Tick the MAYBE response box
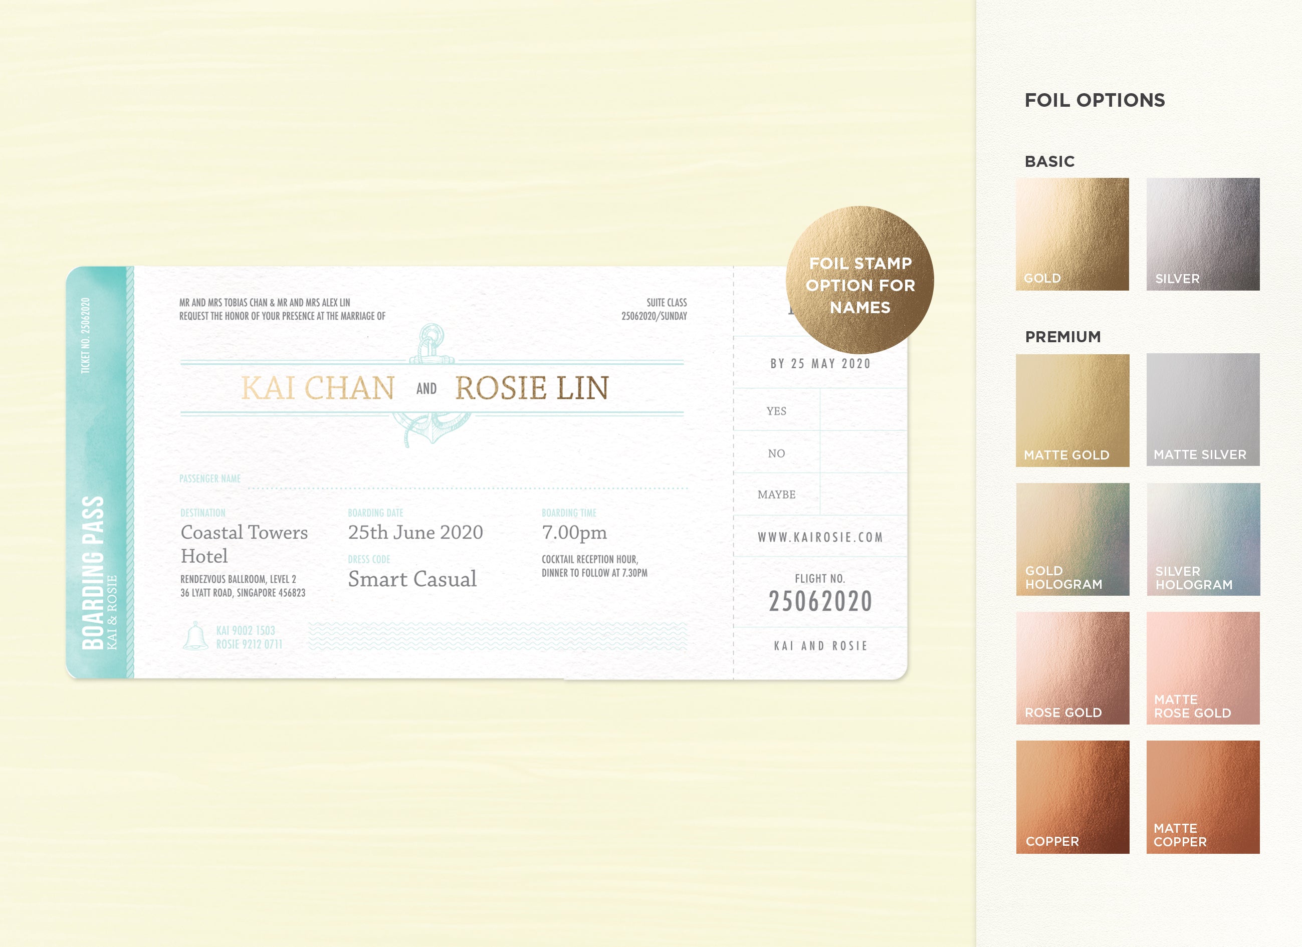The width and height of the screenshot is (1302, 947). pos(863,494)
